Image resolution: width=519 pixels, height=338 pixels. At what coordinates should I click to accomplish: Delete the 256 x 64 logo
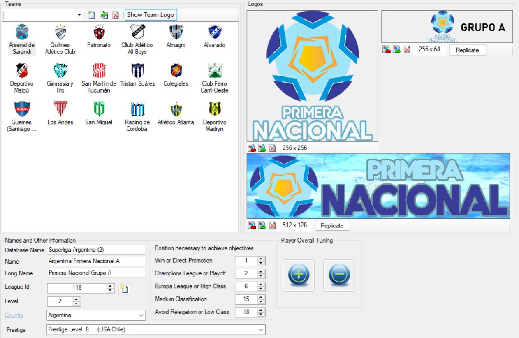coord(407,50)
